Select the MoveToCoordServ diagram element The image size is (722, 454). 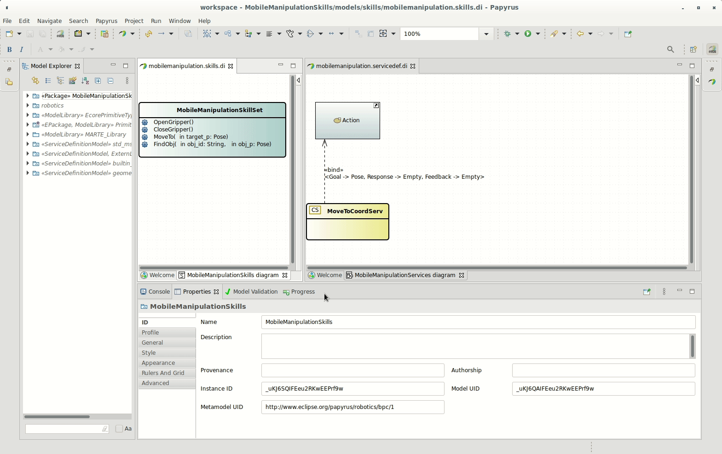[354, 211]
